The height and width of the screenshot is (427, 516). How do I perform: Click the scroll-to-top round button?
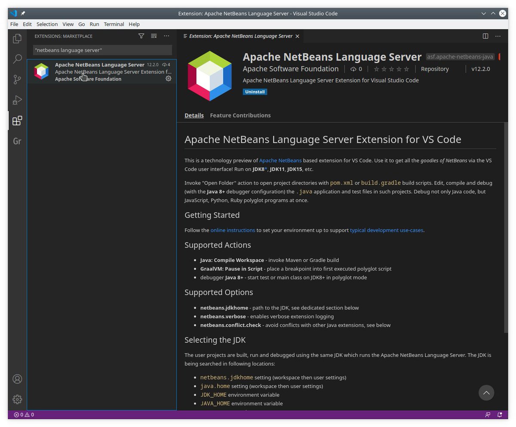coord(486,393)
